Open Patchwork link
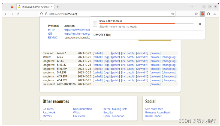This screenshot has height=126, width=220. click(x=49, y=113)
